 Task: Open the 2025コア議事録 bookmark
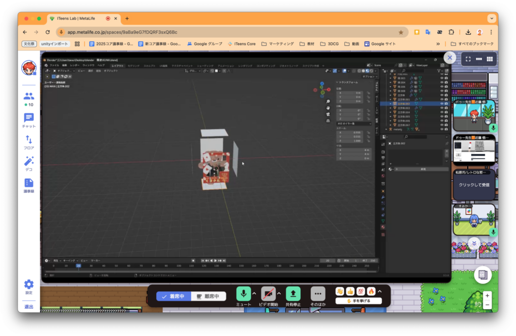pyautogui.click(x=111, y=44)
